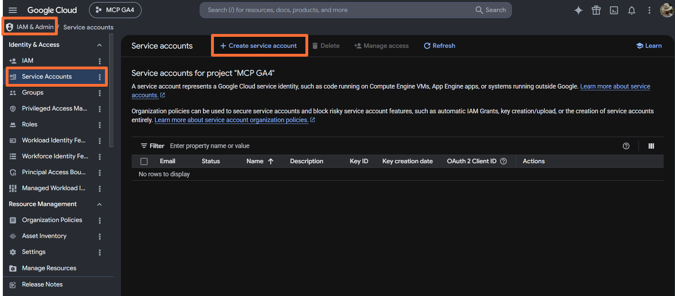Open the notifications bell
The height and width of the screenshot is (296, 675).
click(632, 10)
